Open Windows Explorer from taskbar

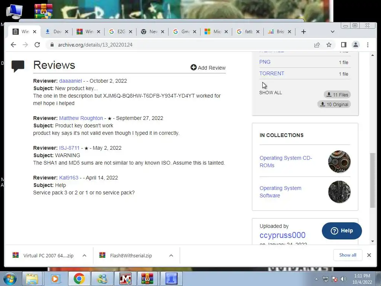pos(32,279)
